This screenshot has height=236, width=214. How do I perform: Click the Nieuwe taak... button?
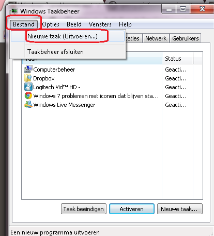(180, 209)
